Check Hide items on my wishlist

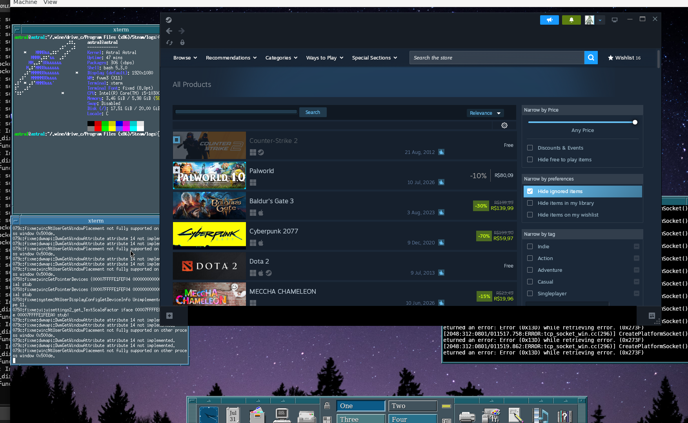click(x=530, y=215)
